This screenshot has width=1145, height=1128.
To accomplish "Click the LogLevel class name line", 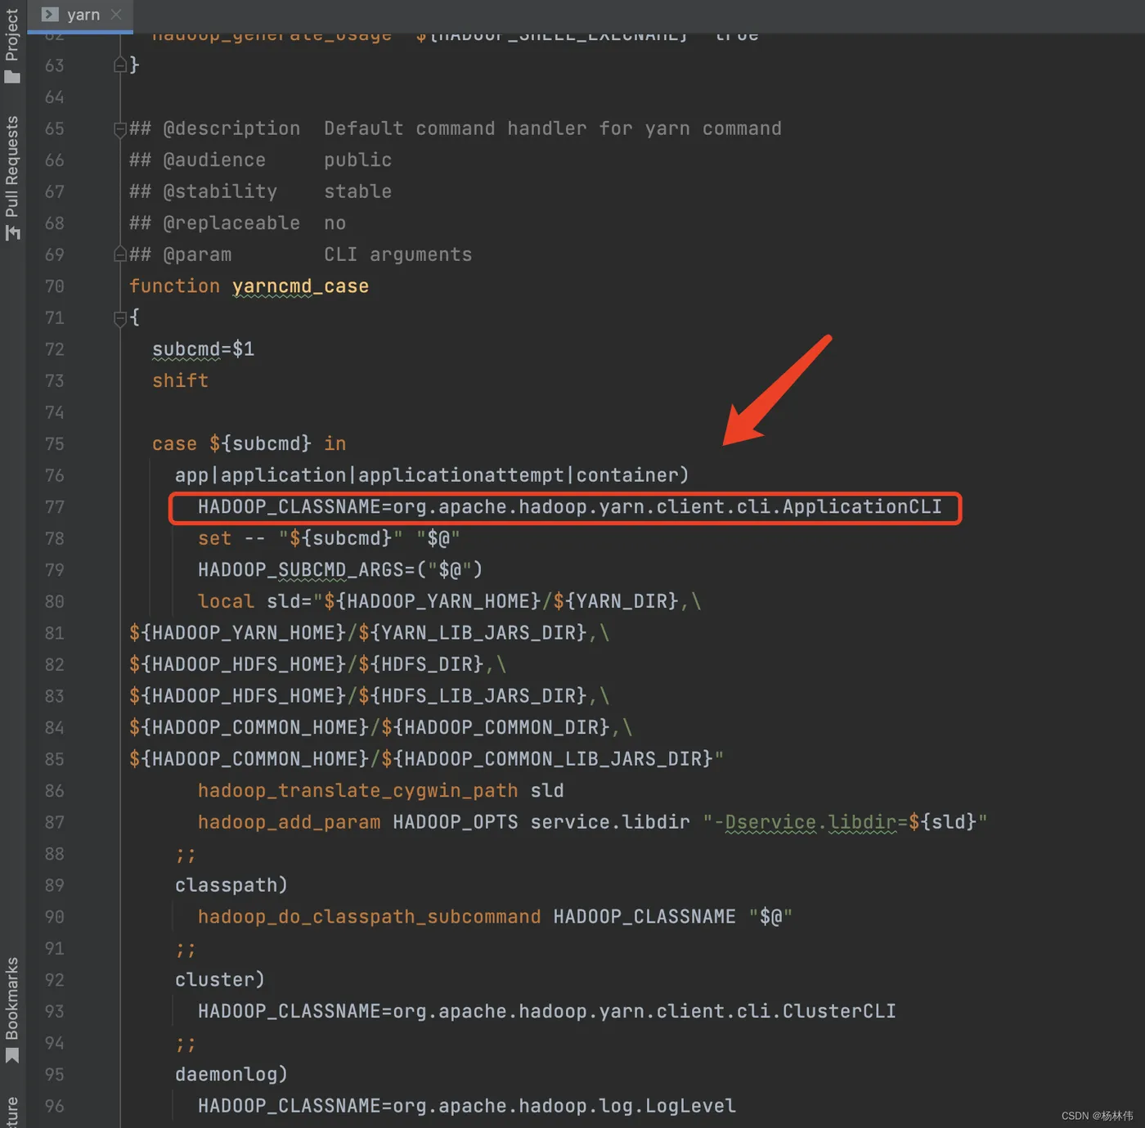I will pos(467,1107).
